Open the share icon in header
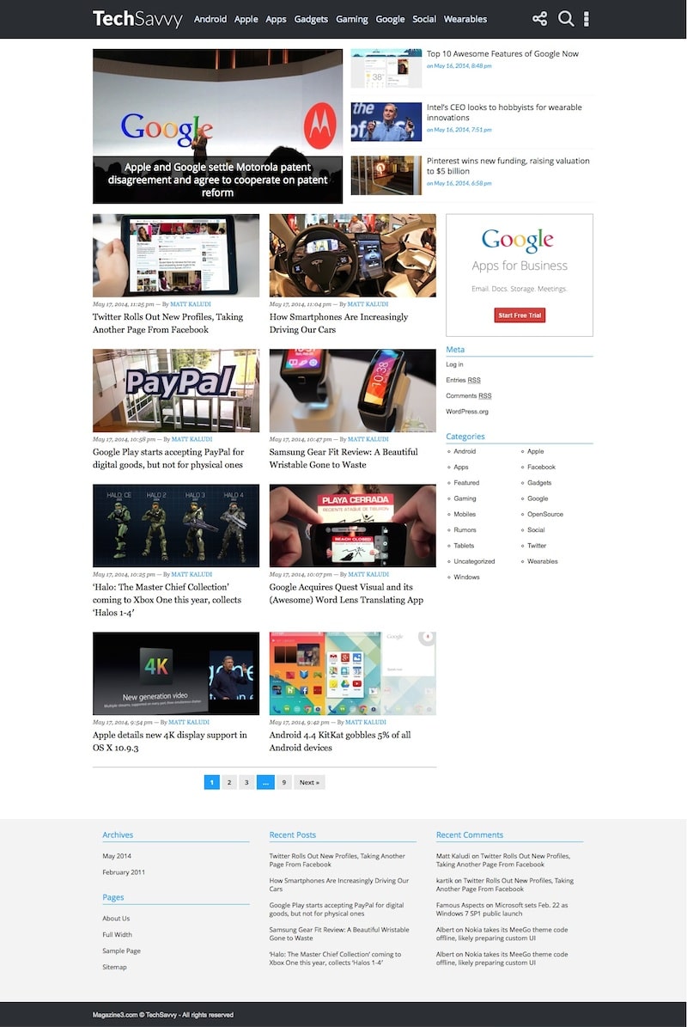The image size is (687, 1027). point(540,19)
